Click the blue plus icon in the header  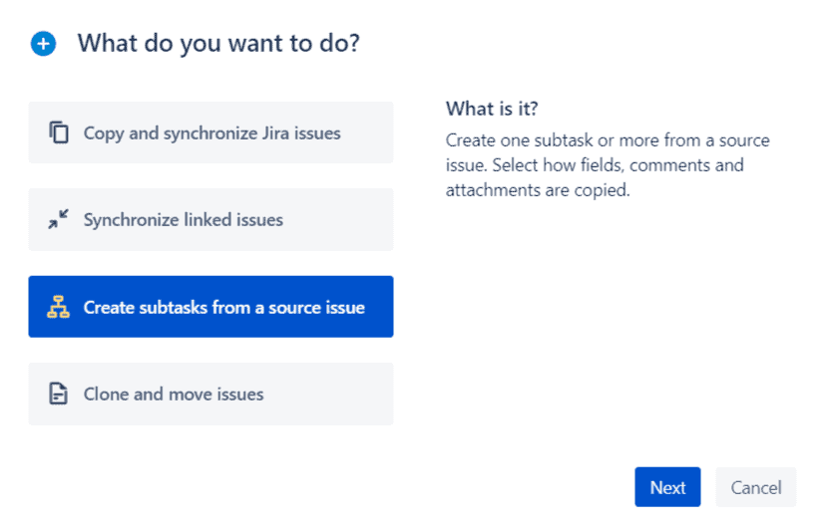43,44
